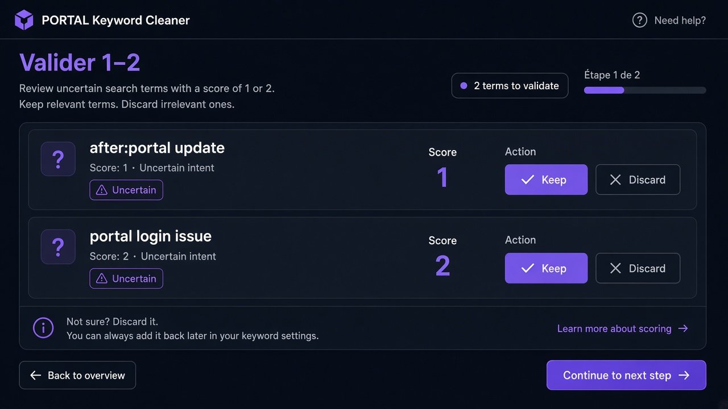
Task: Go Back to overview
Action: (x=77, y=375)
